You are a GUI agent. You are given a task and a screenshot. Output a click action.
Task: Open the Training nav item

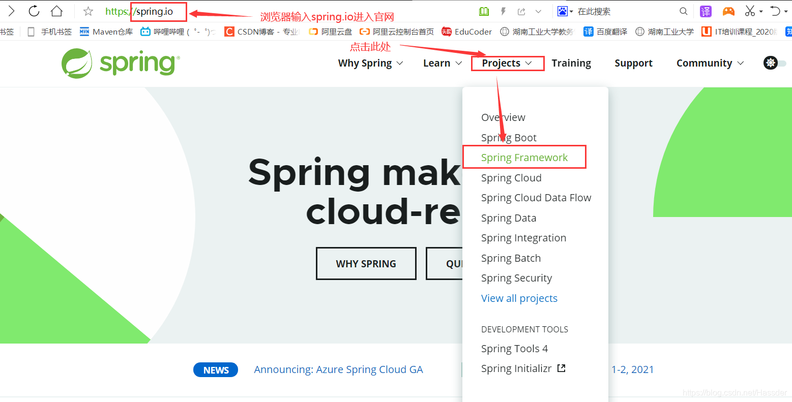tap(571, 63)
